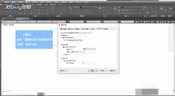Screen dimensions: 175x96
Task: Open the 插入(I) menu
Action: click(x=28, y=2)
